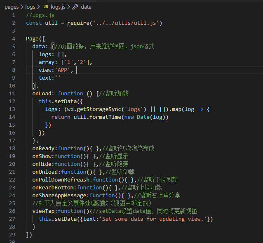
Task: Click 'onShow:' on line 19
Action: [43, 156]
